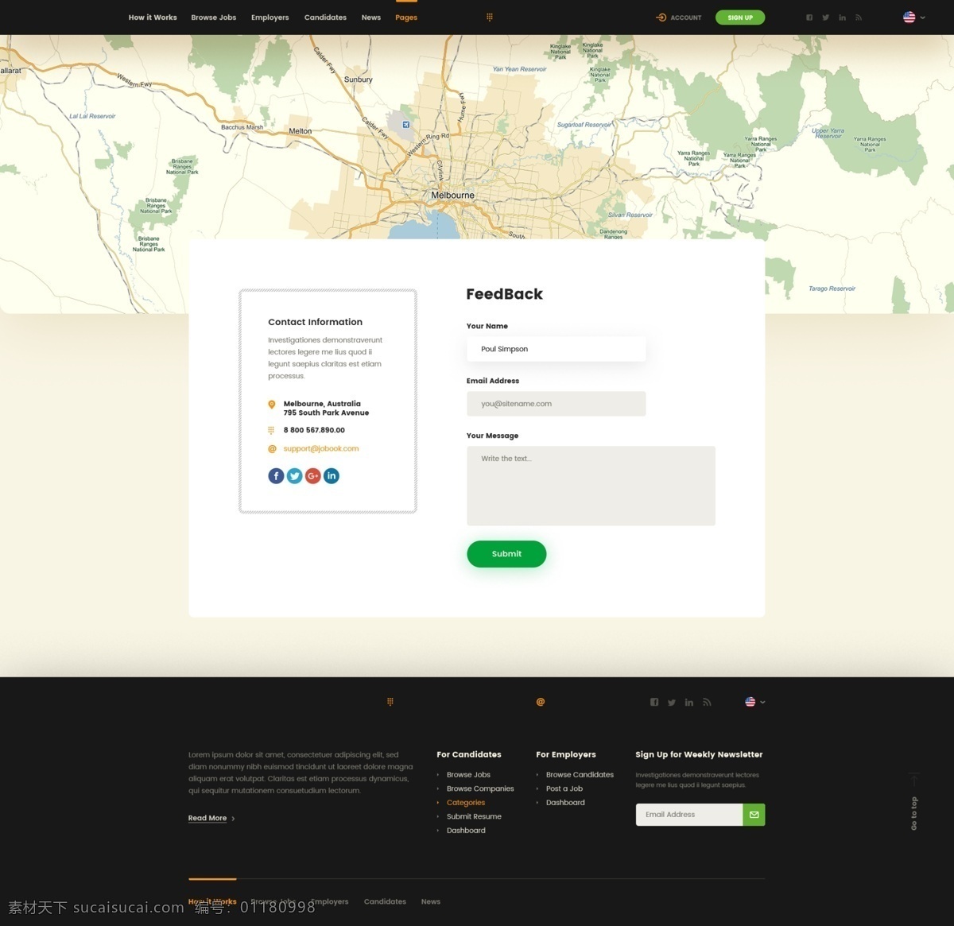This screenshot has width=954, height=926.
Task: Open the Browse Companies footer link
Action: pyautogui.click(x=480, y=789)
